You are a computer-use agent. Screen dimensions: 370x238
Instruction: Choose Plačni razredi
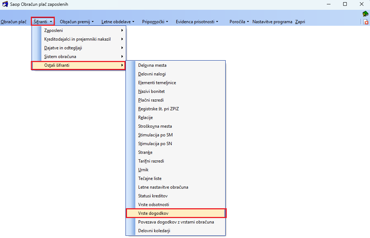(176, 100)
